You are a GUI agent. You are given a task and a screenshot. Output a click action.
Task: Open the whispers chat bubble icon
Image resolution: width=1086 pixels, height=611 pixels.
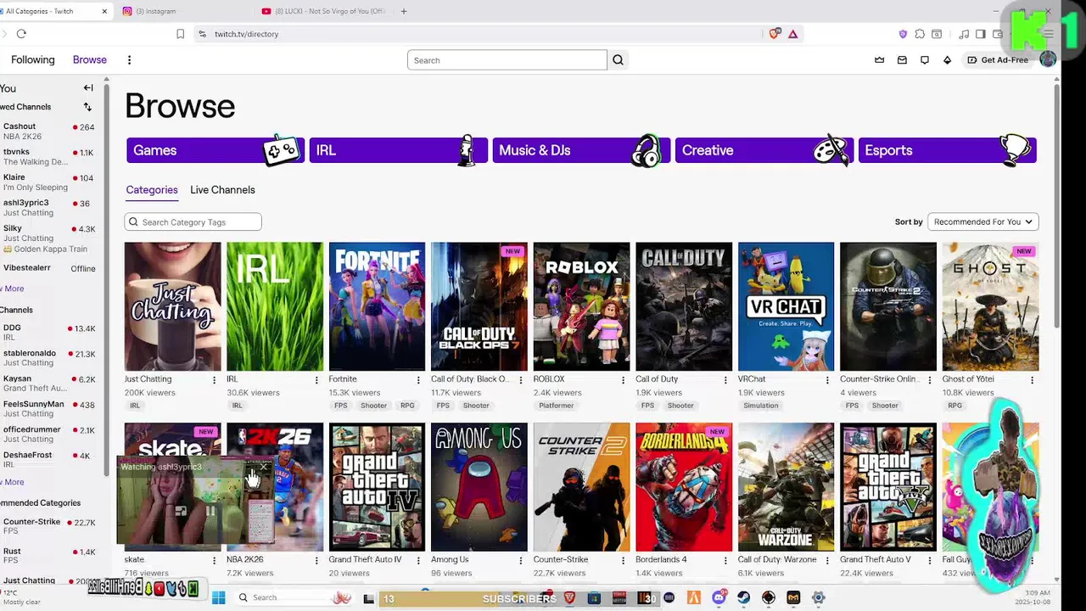tap(925, 60)
